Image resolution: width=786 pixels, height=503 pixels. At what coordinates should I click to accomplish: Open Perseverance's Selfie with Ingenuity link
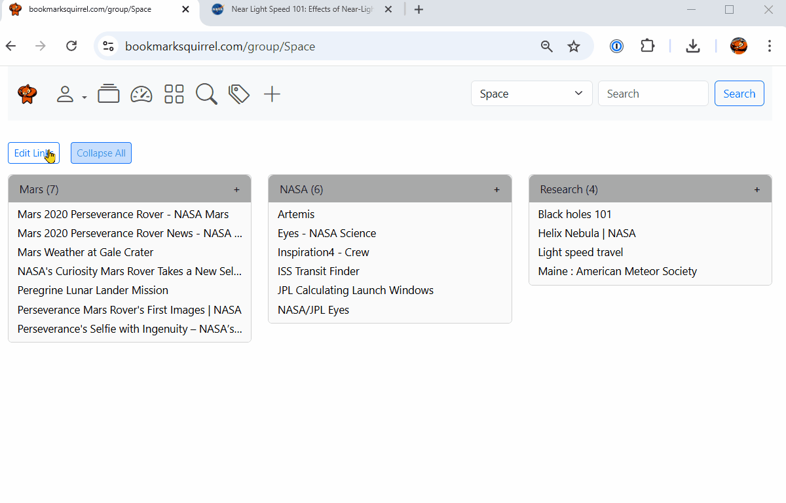[x=130, y=329]
